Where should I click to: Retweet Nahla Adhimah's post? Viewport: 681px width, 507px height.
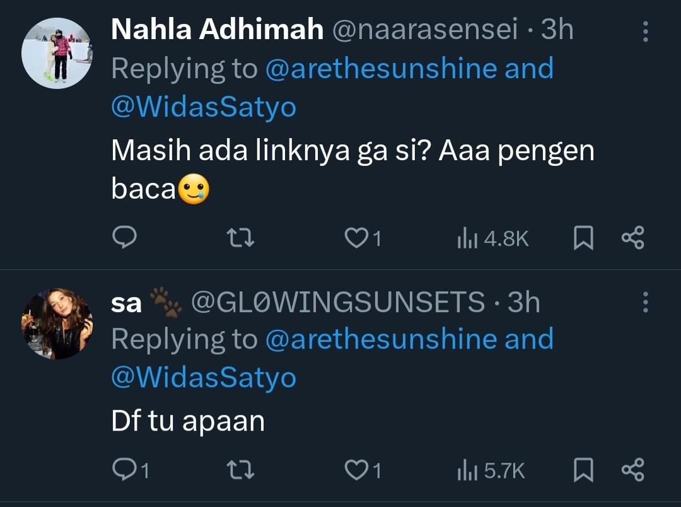[240, 238]
